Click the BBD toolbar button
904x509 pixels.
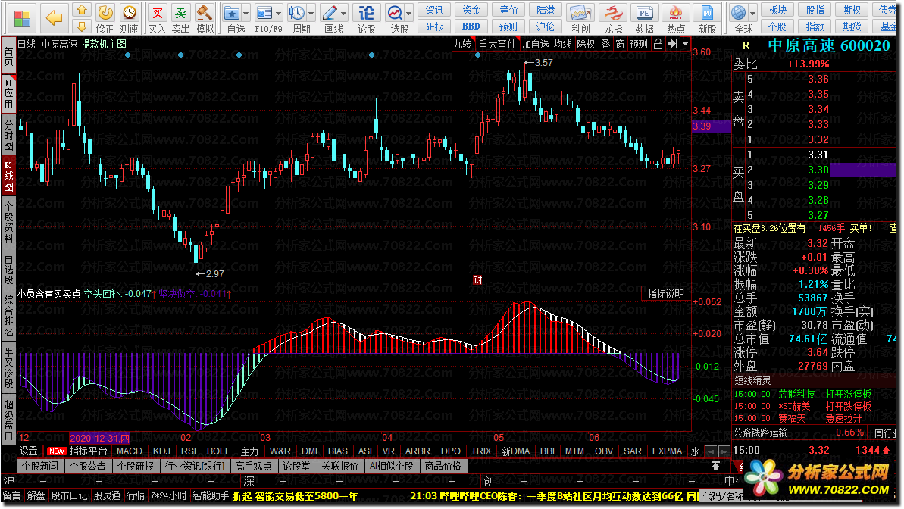(x=471, y=27)
